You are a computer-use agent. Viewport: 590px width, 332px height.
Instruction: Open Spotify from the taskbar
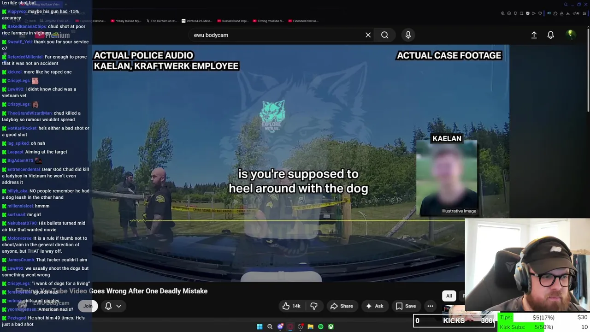click(320, 326)
